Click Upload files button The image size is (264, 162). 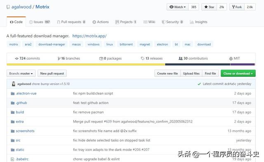click(x=191, y=74)
